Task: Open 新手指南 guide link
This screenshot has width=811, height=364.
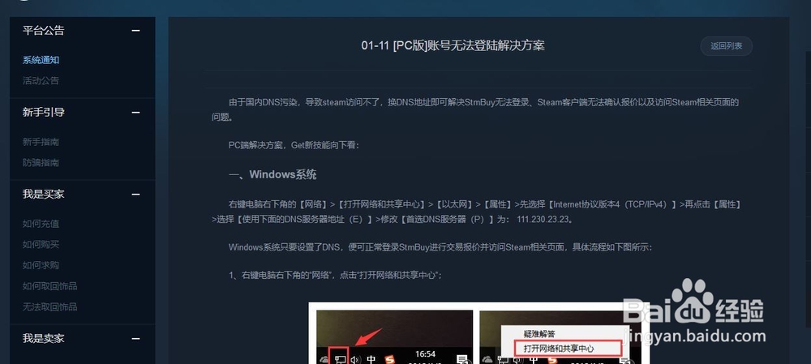Action: pos(41,142)
